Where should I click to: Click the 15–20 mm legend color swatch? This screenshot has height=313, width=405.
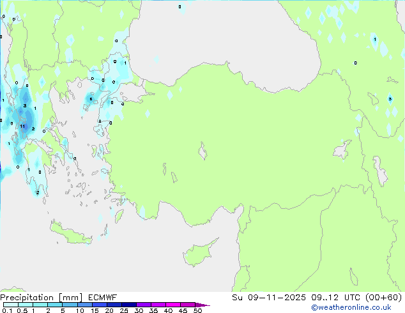100,305
